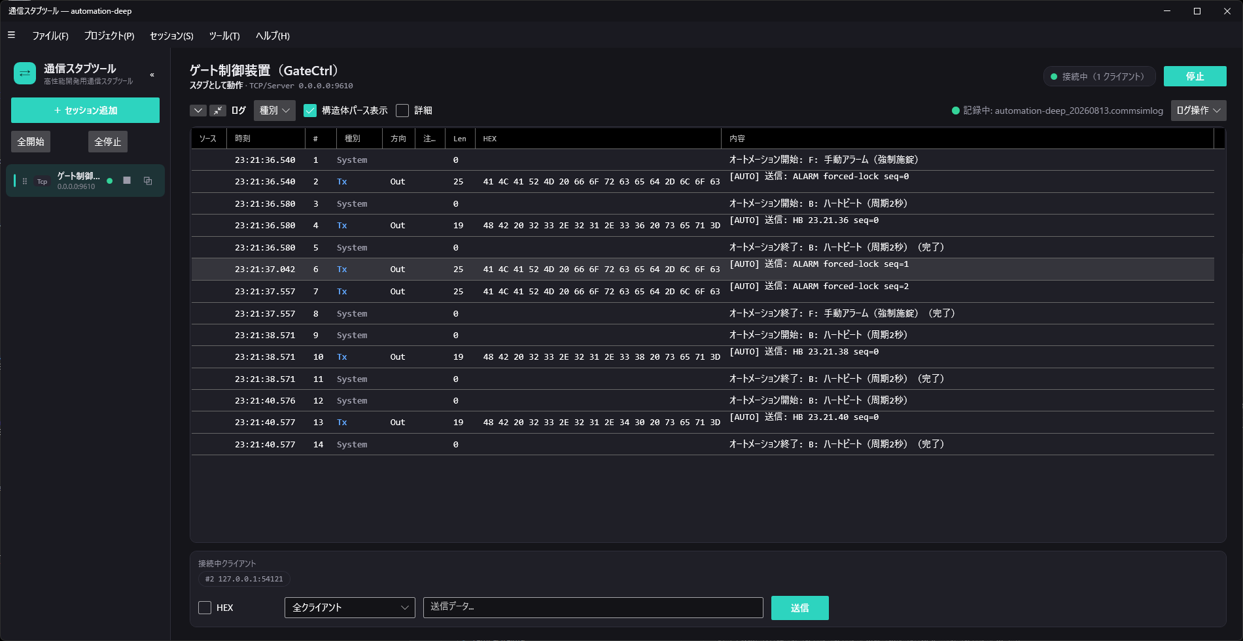The height and width of the screenshot is (641, 1243).
Task: Open the 全クライアント target dropdown
Action: coord(350,608)
